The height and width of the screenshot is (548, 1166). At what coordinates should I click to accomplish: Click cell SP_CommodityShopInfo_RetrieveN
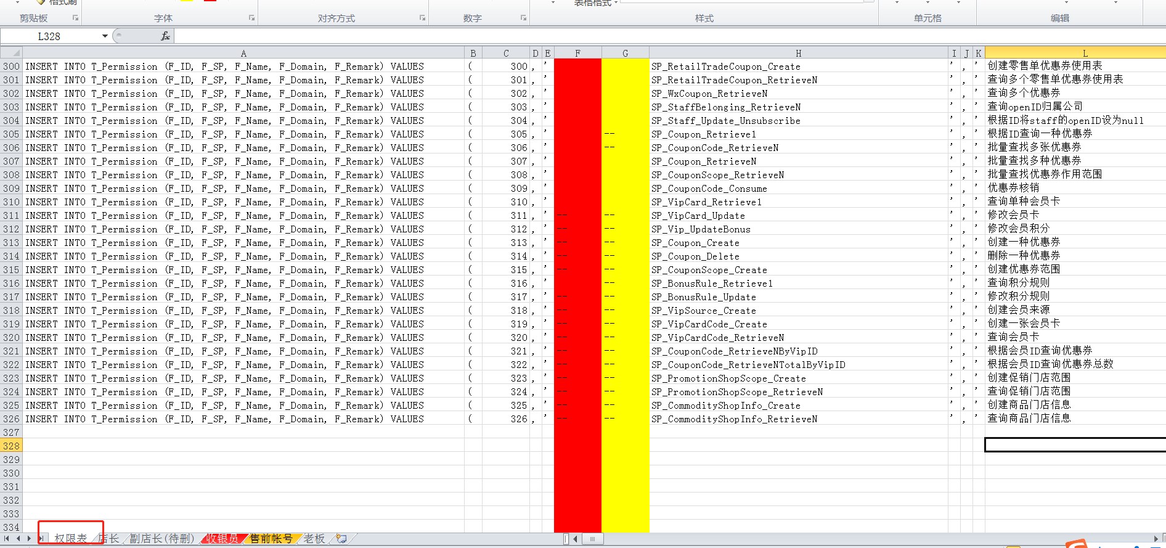(x=798, y=419)
